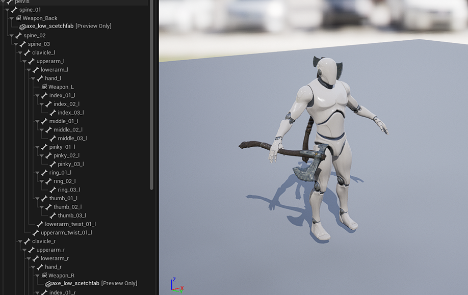Click the spine_02 bone icon
This screenshot has height=295, width=468.
[x=18, y=36]
